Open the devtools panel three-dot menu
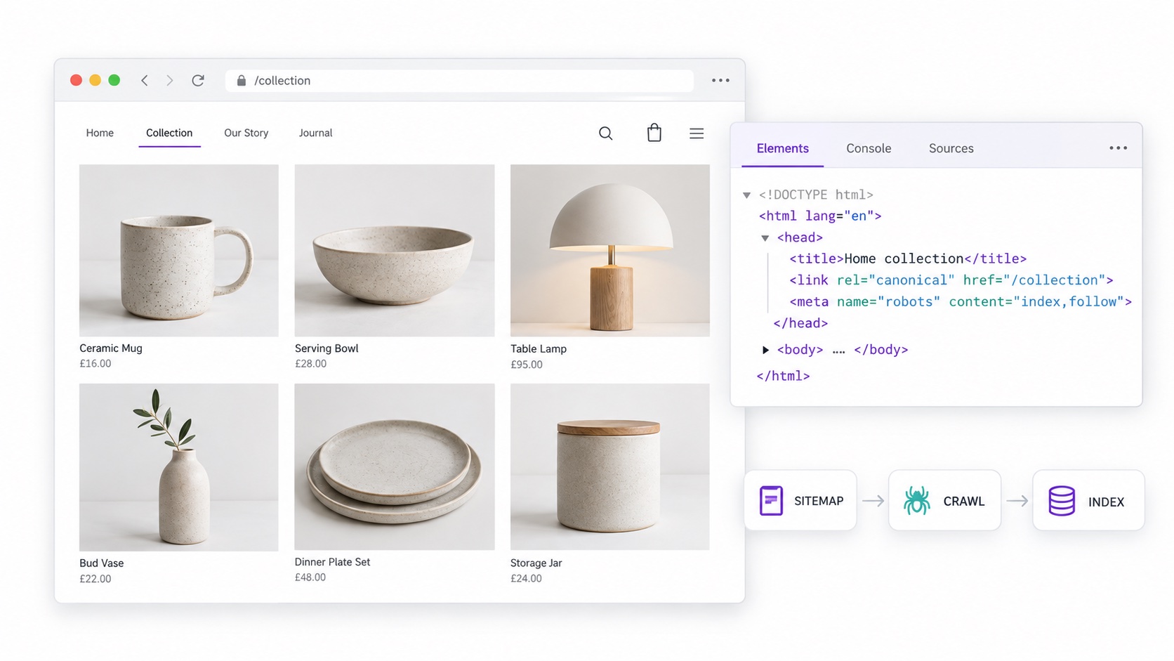The width and height of the screenshot is (1174, 661). [1119, 148]
